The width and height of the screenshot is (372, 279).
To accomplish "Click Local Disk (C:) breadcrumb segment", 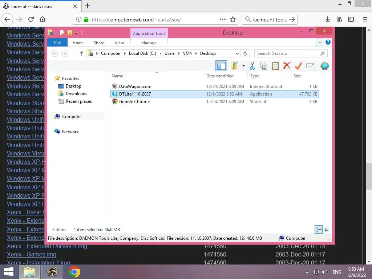I will (x=142, y=53).
